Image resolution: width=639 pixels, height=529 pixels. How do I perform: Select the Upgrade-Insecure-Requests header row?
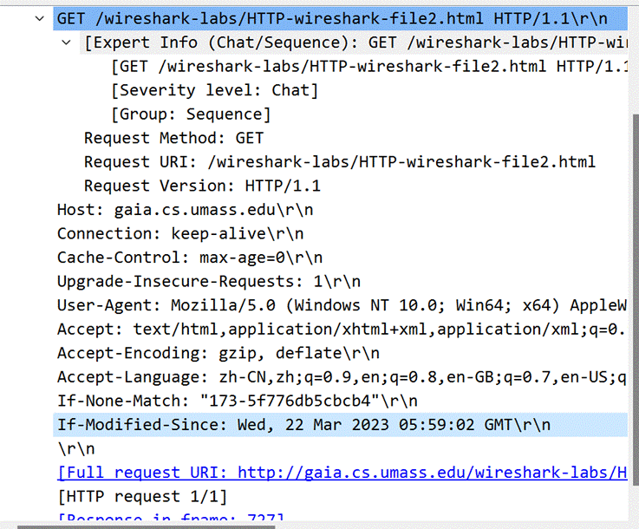point(209,281)
